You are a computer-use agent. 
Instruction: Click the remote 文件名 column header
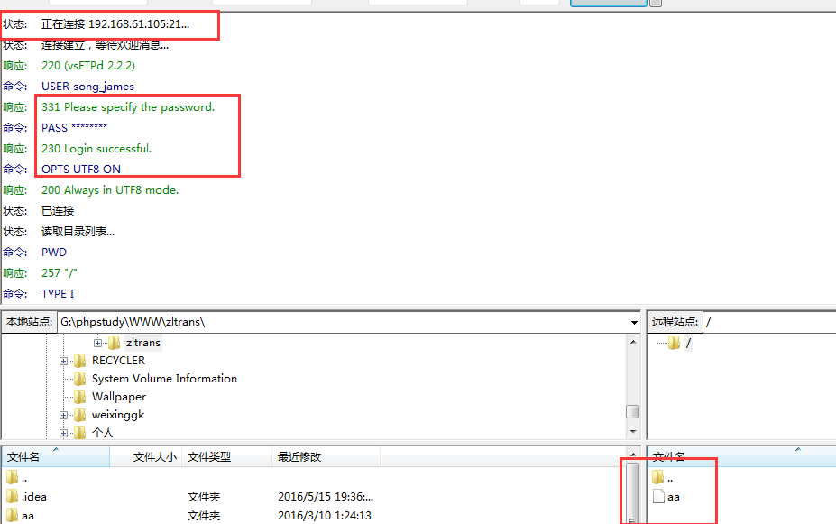669,457
